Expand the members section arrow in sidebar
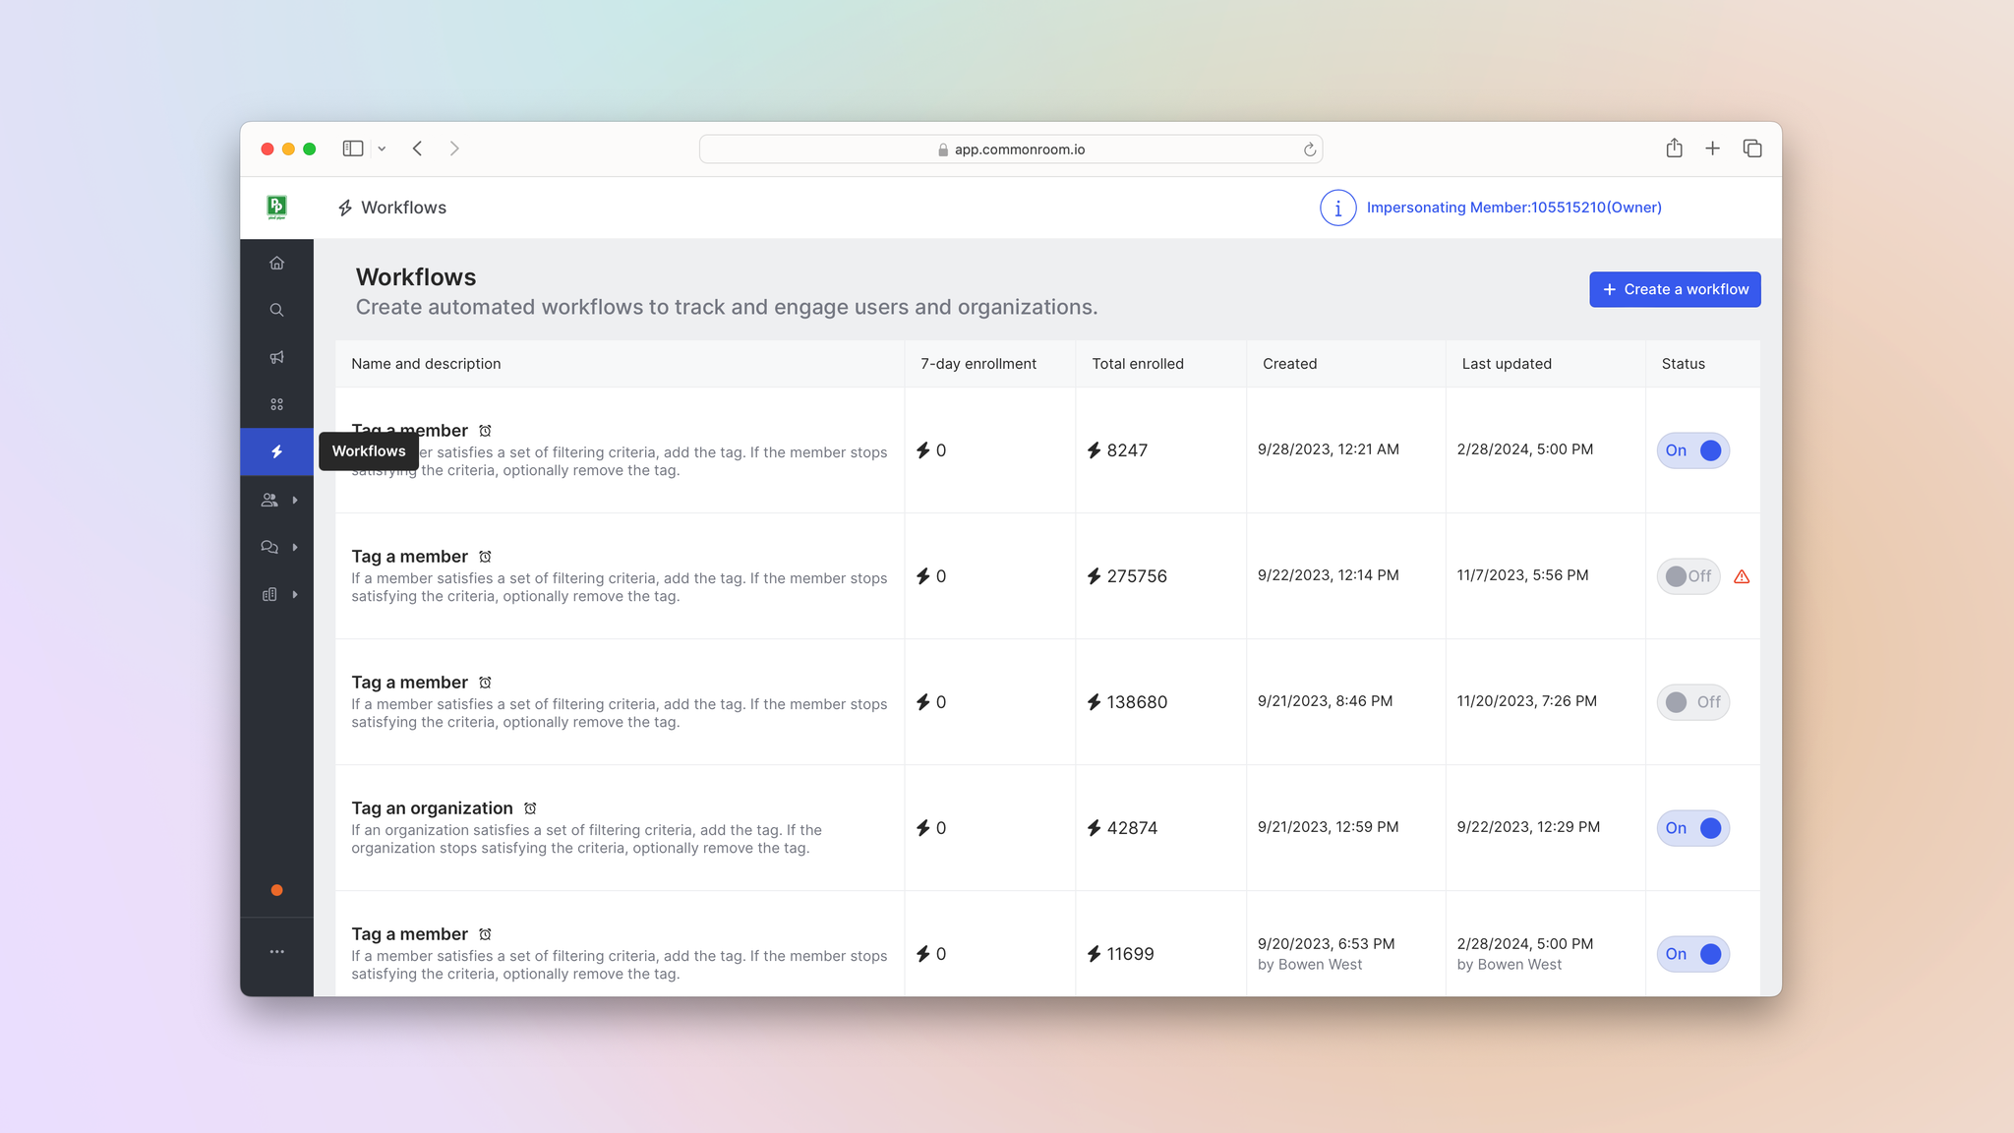 coord(295,500)
